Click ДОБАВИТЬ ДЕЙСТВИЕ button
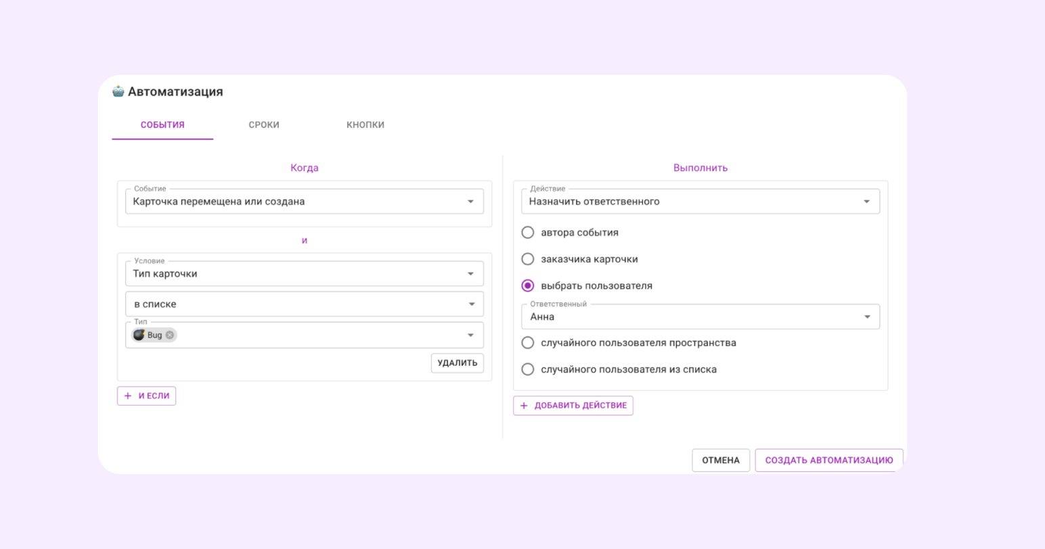The height and width of the screenshot is (549, 1045). [573, 406]
